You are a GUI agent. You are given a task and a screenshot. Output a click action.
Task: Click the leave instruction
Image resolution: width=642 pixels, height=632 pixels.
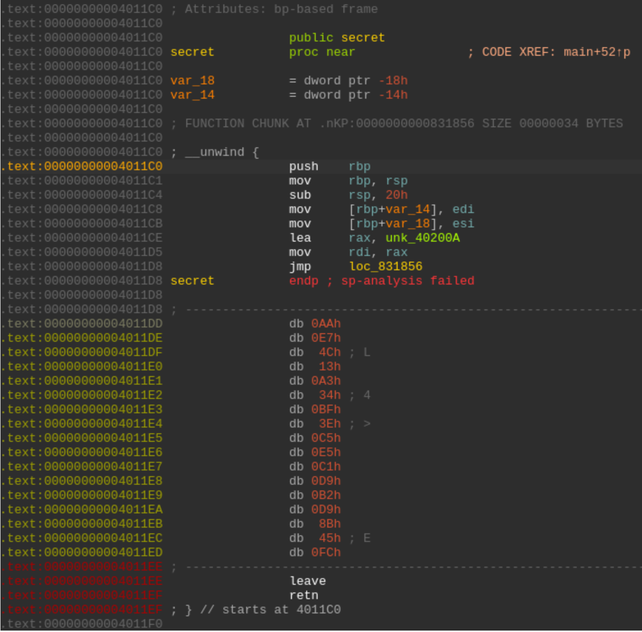pos(308,581)
